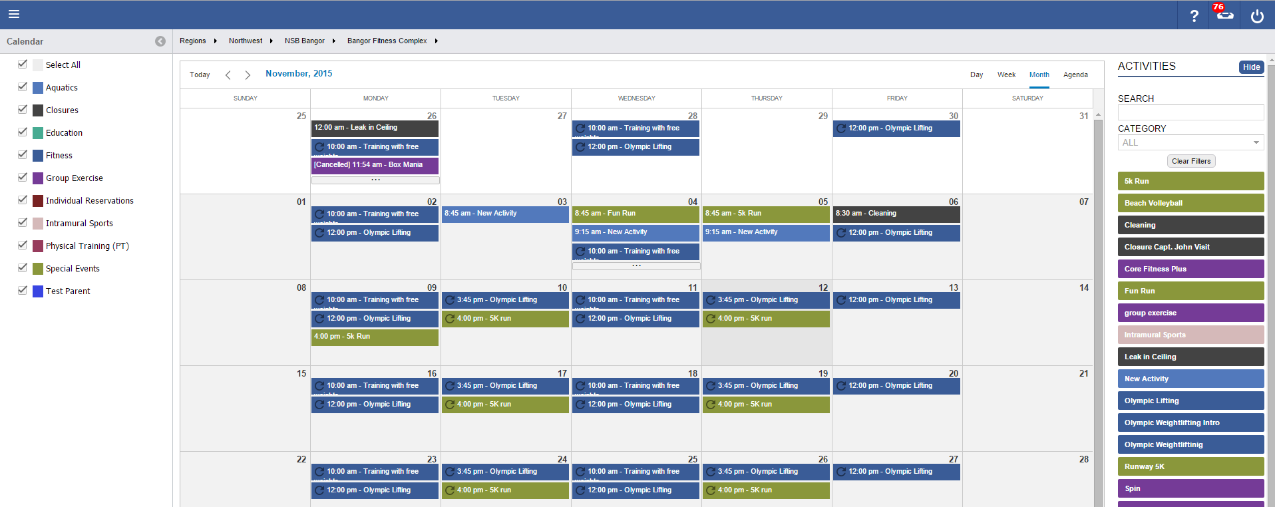The width and height of the screenshot is (1275, 507).
Task: Go to next month arrow
Action: (248, 75)
